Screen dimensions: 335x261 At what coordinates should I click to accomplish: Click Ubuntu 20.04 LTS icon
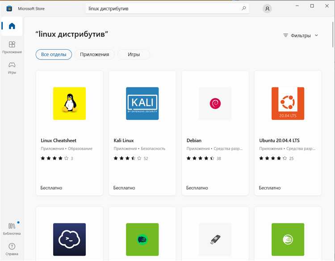[x=288, y=103]
